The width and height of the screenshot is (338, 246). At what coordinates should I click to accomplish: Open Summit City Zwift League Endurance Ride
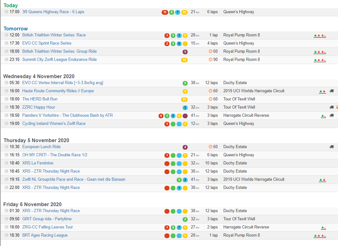point(59,59)
